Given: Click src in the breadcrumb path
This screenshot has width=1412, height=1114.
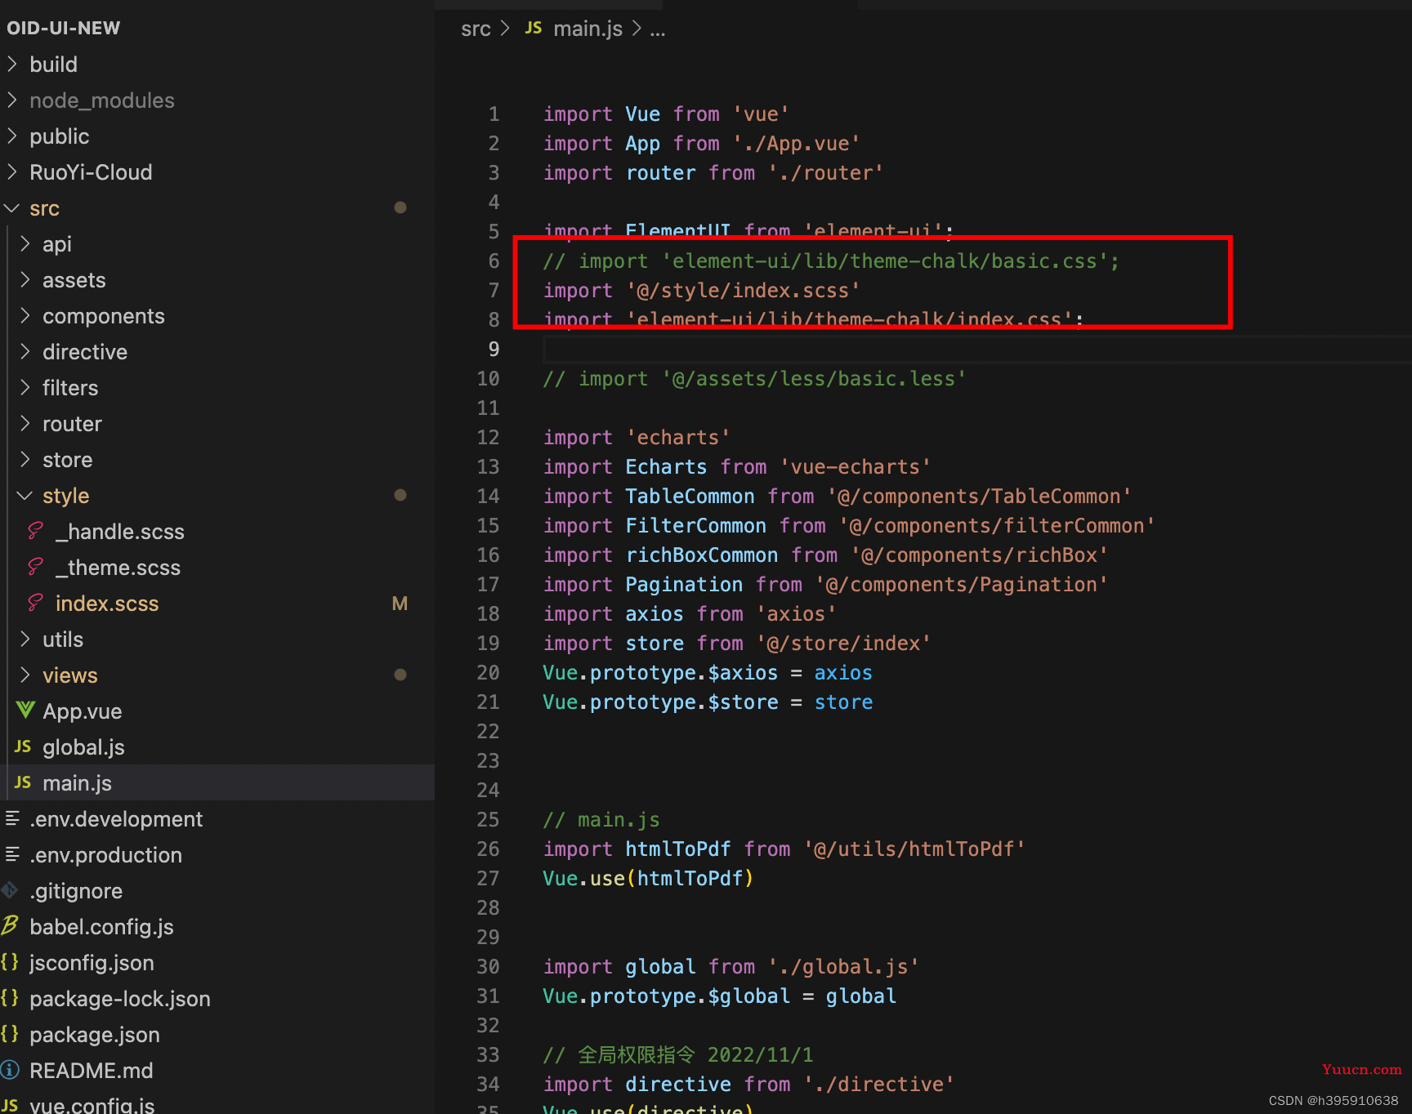Looking at the screenshot, I should [476, 29].
